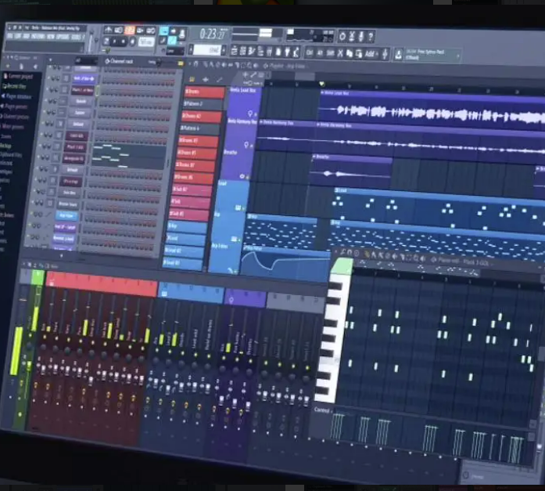
Task: Click the Shift touch-keyboard button
Action: (330, 53)
